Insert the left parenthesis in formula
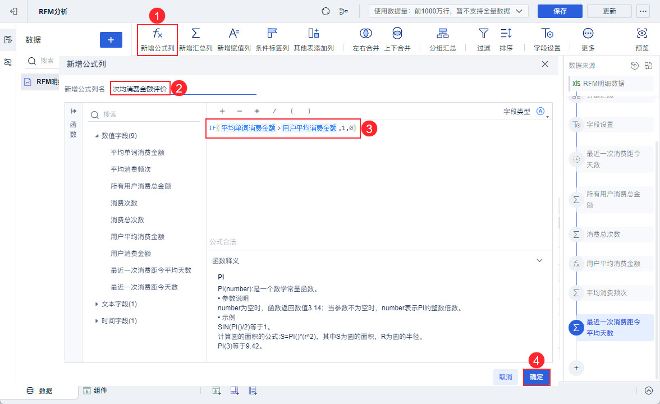The height and width of the screenshot is (404, 660). click(x=291, y=111)
